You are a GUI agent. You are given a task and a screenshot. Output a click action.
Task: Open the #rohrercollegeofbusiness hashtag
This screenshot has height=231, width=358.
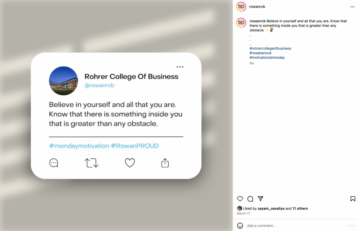(270, 48)
